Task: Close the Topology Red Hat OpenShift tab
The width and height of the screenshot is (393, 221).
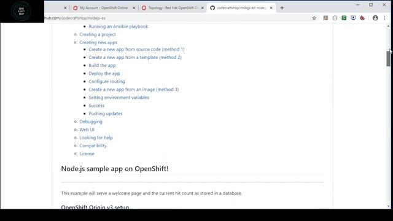Action: tap(203, 8)
